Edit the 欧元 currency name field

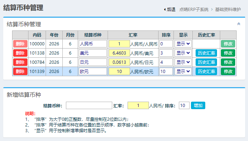click(x=93, y=71)
